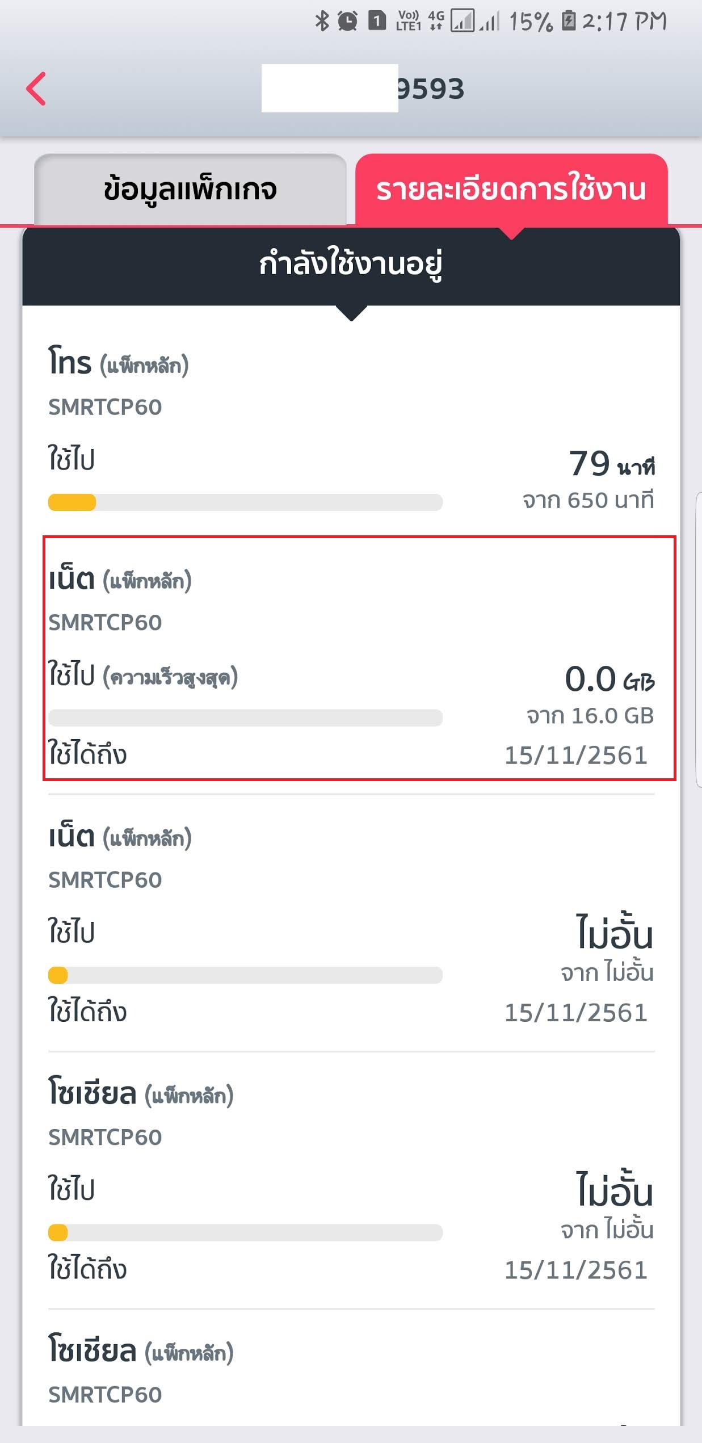702x1443 pixels.
Task: Tap the 16.0 GB internet usage bar
Action: coord(245,718)
